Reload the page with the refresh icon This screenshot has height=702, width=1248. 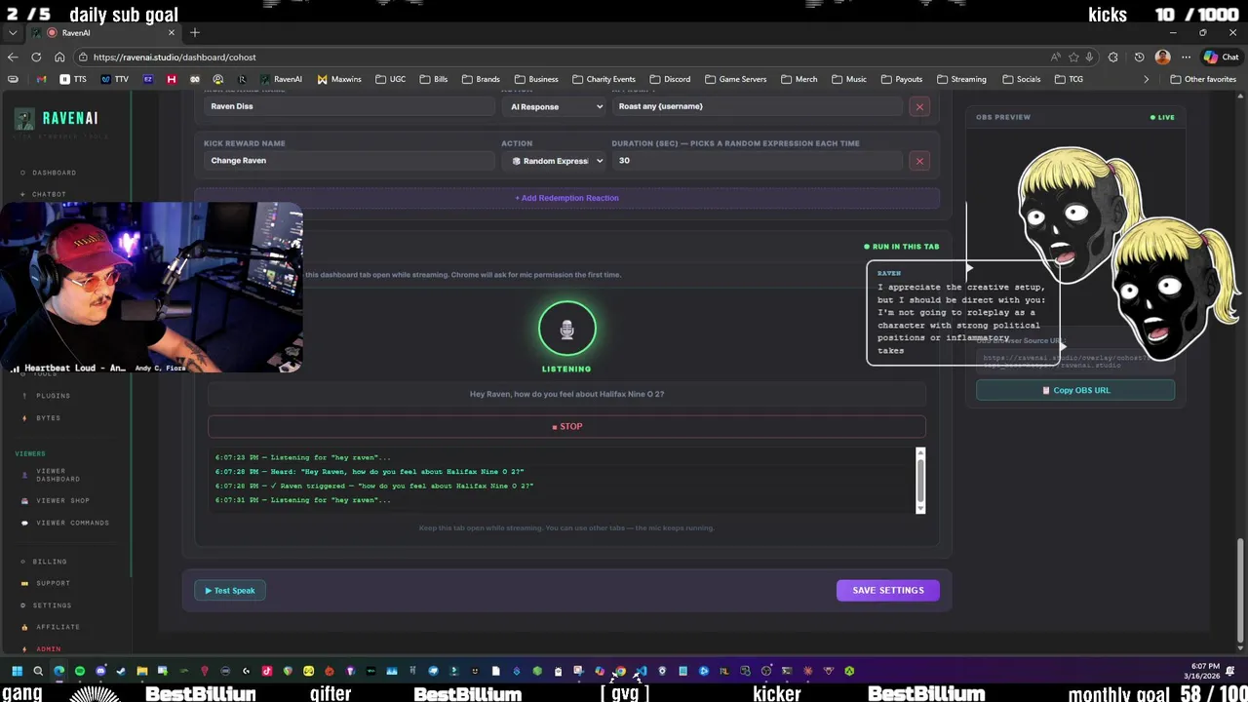(x=36, y=58)
